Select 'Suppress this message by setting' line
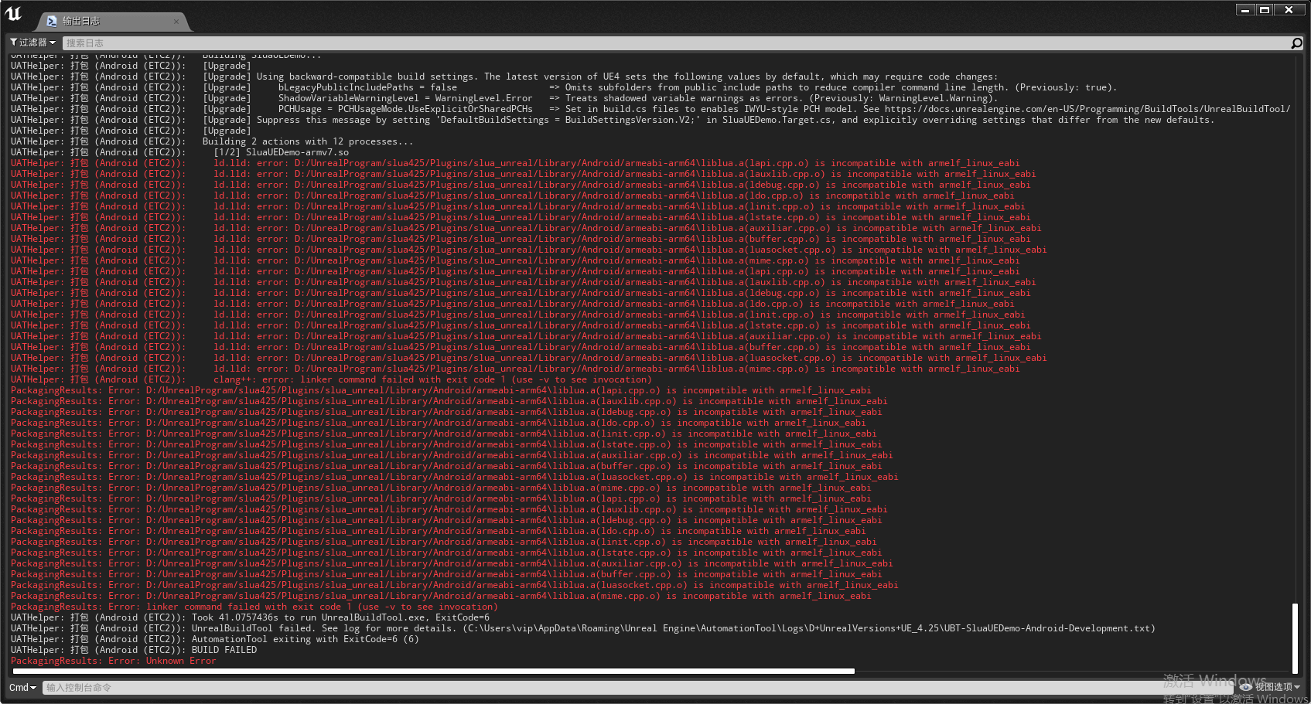 click(x=613, y=120)
